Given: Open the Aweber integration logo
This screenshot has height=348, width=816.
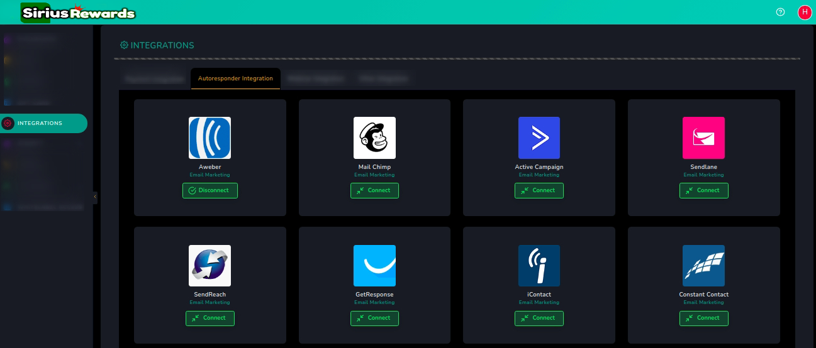Looking at the screenshot, I should tap(210, 138).
